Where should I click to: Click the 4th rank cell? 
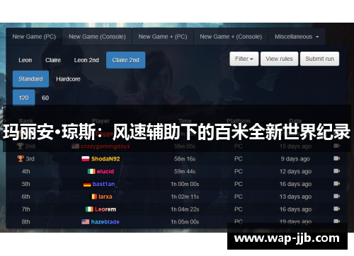pos(26,171)
